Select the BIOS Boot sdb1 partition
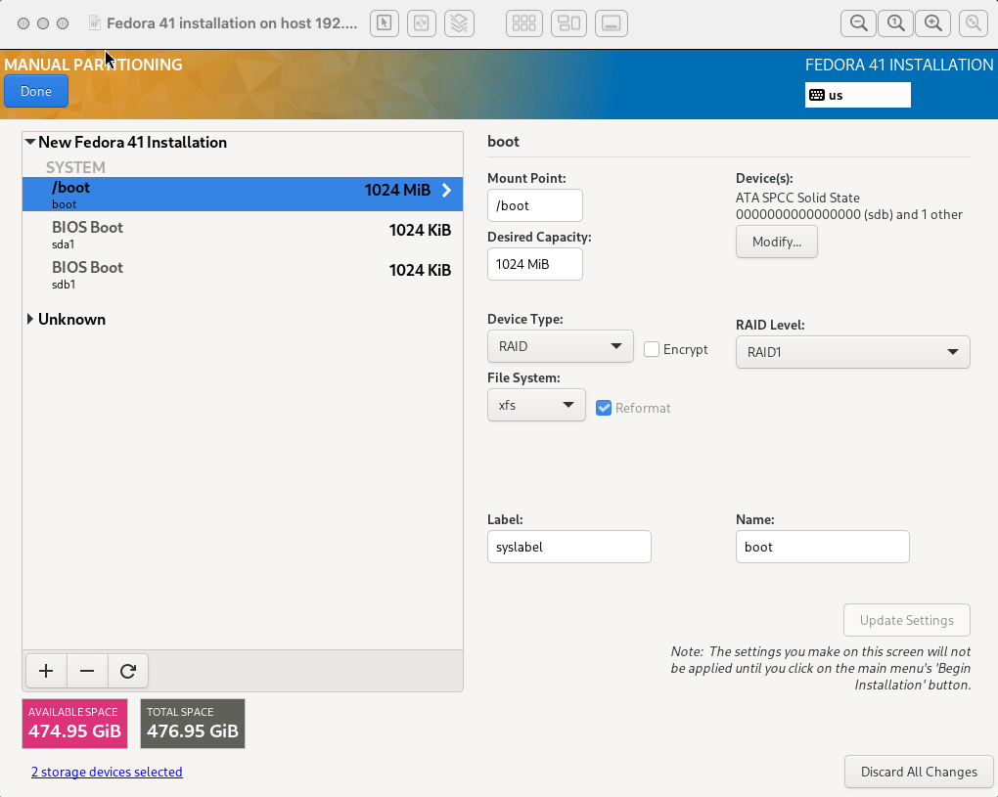Screen dimensions: 998x797 [x=243, y=275]
